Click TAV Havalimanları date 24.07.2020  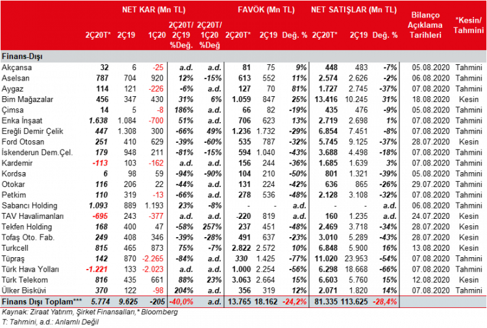(x=431, y=216)
